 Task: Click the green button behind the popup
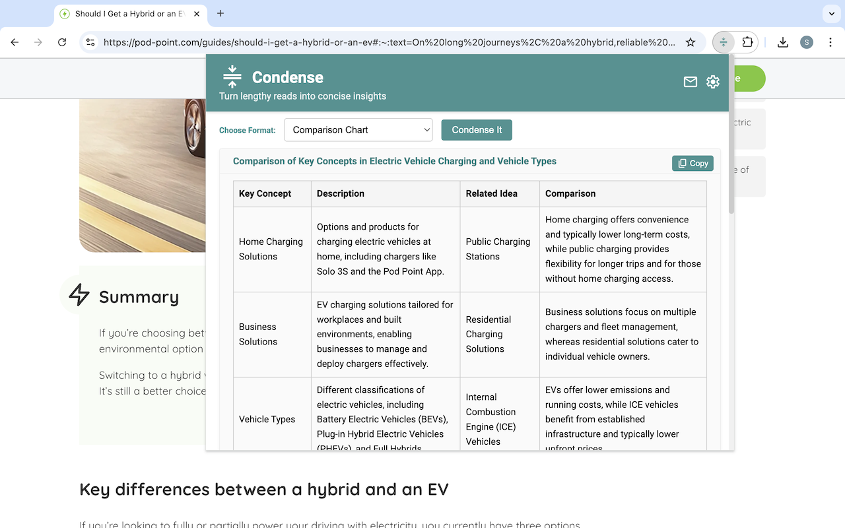pyautogui.click(x=749, y=79)
